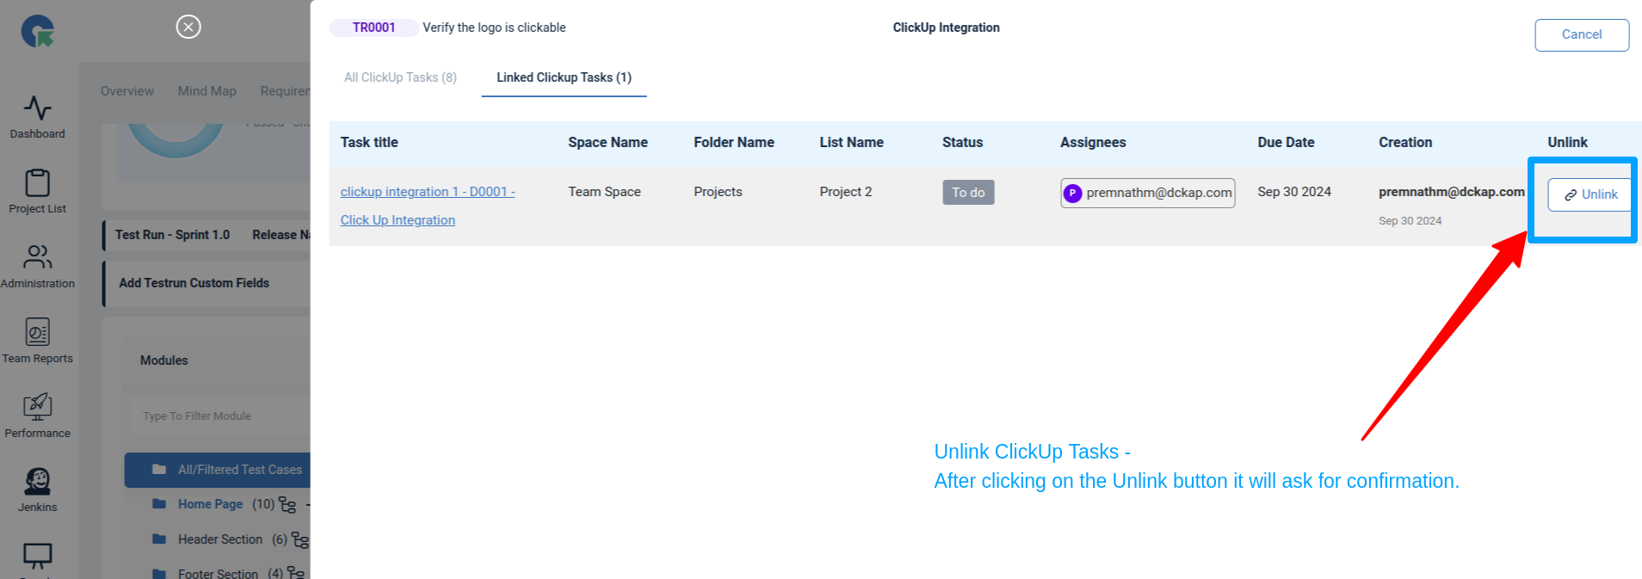Click the folder icon beside All/Filtered Test Cases
Image resolution: width=1642 pixels, height=579 pixels.
[159, 470]
